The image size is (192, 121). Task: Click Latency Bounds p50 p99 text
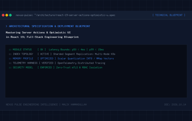(76, 50)
